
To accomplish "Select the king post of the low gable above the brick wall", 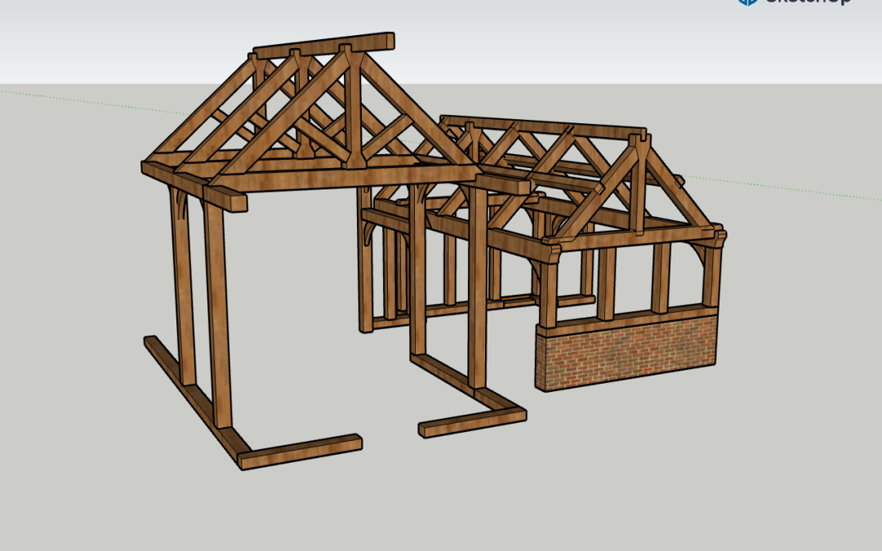I will [639, 184].
